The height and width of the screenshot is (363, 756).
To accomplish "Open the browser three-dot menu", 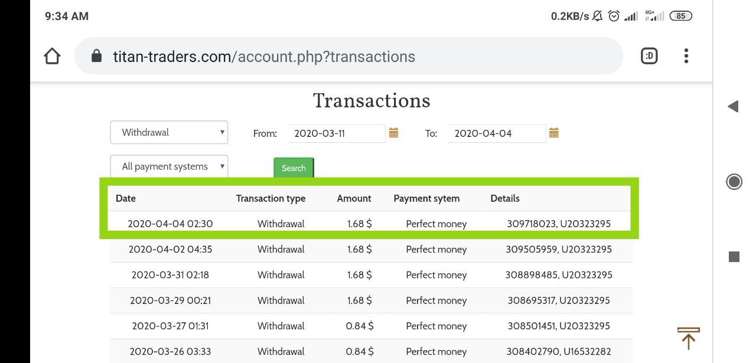I will pyautogui.click(x=686, y=56).
